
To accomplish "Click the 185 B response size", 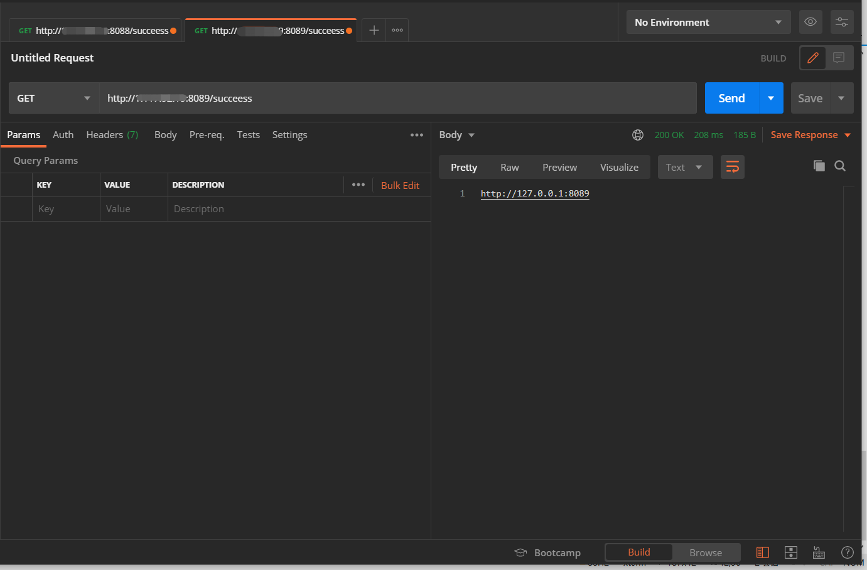I will click(x=745, y=135).
